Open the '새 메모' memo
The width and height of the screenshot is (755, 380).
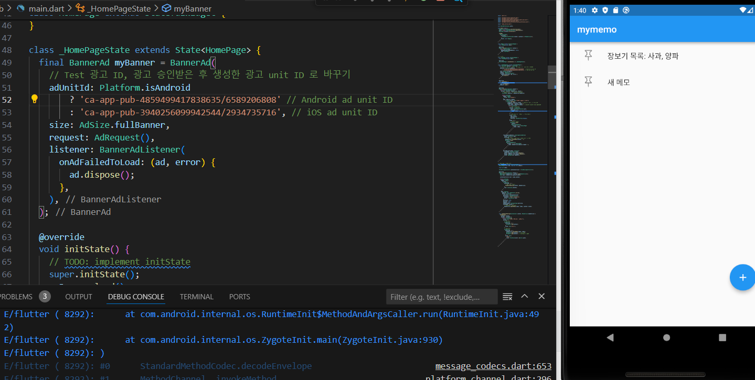(x=618, y=82)
